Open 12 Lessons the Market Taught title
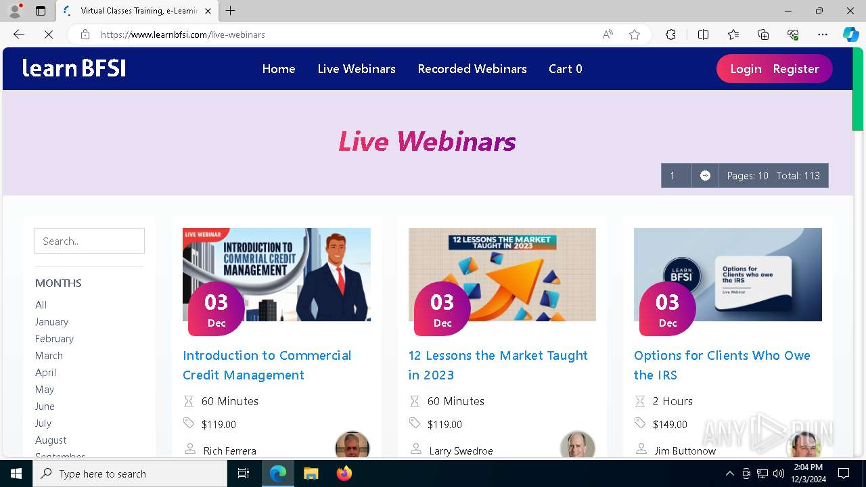This screenshot has width=866, height=487. (498, 365)
